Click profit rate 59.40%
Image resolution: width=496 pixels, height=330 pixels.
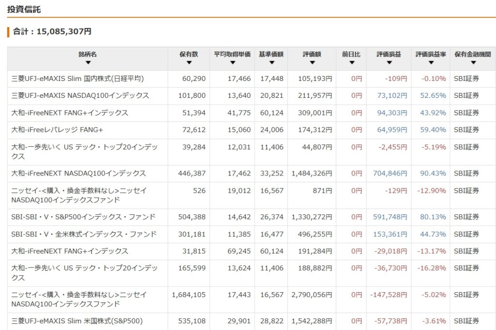[433, 130]
